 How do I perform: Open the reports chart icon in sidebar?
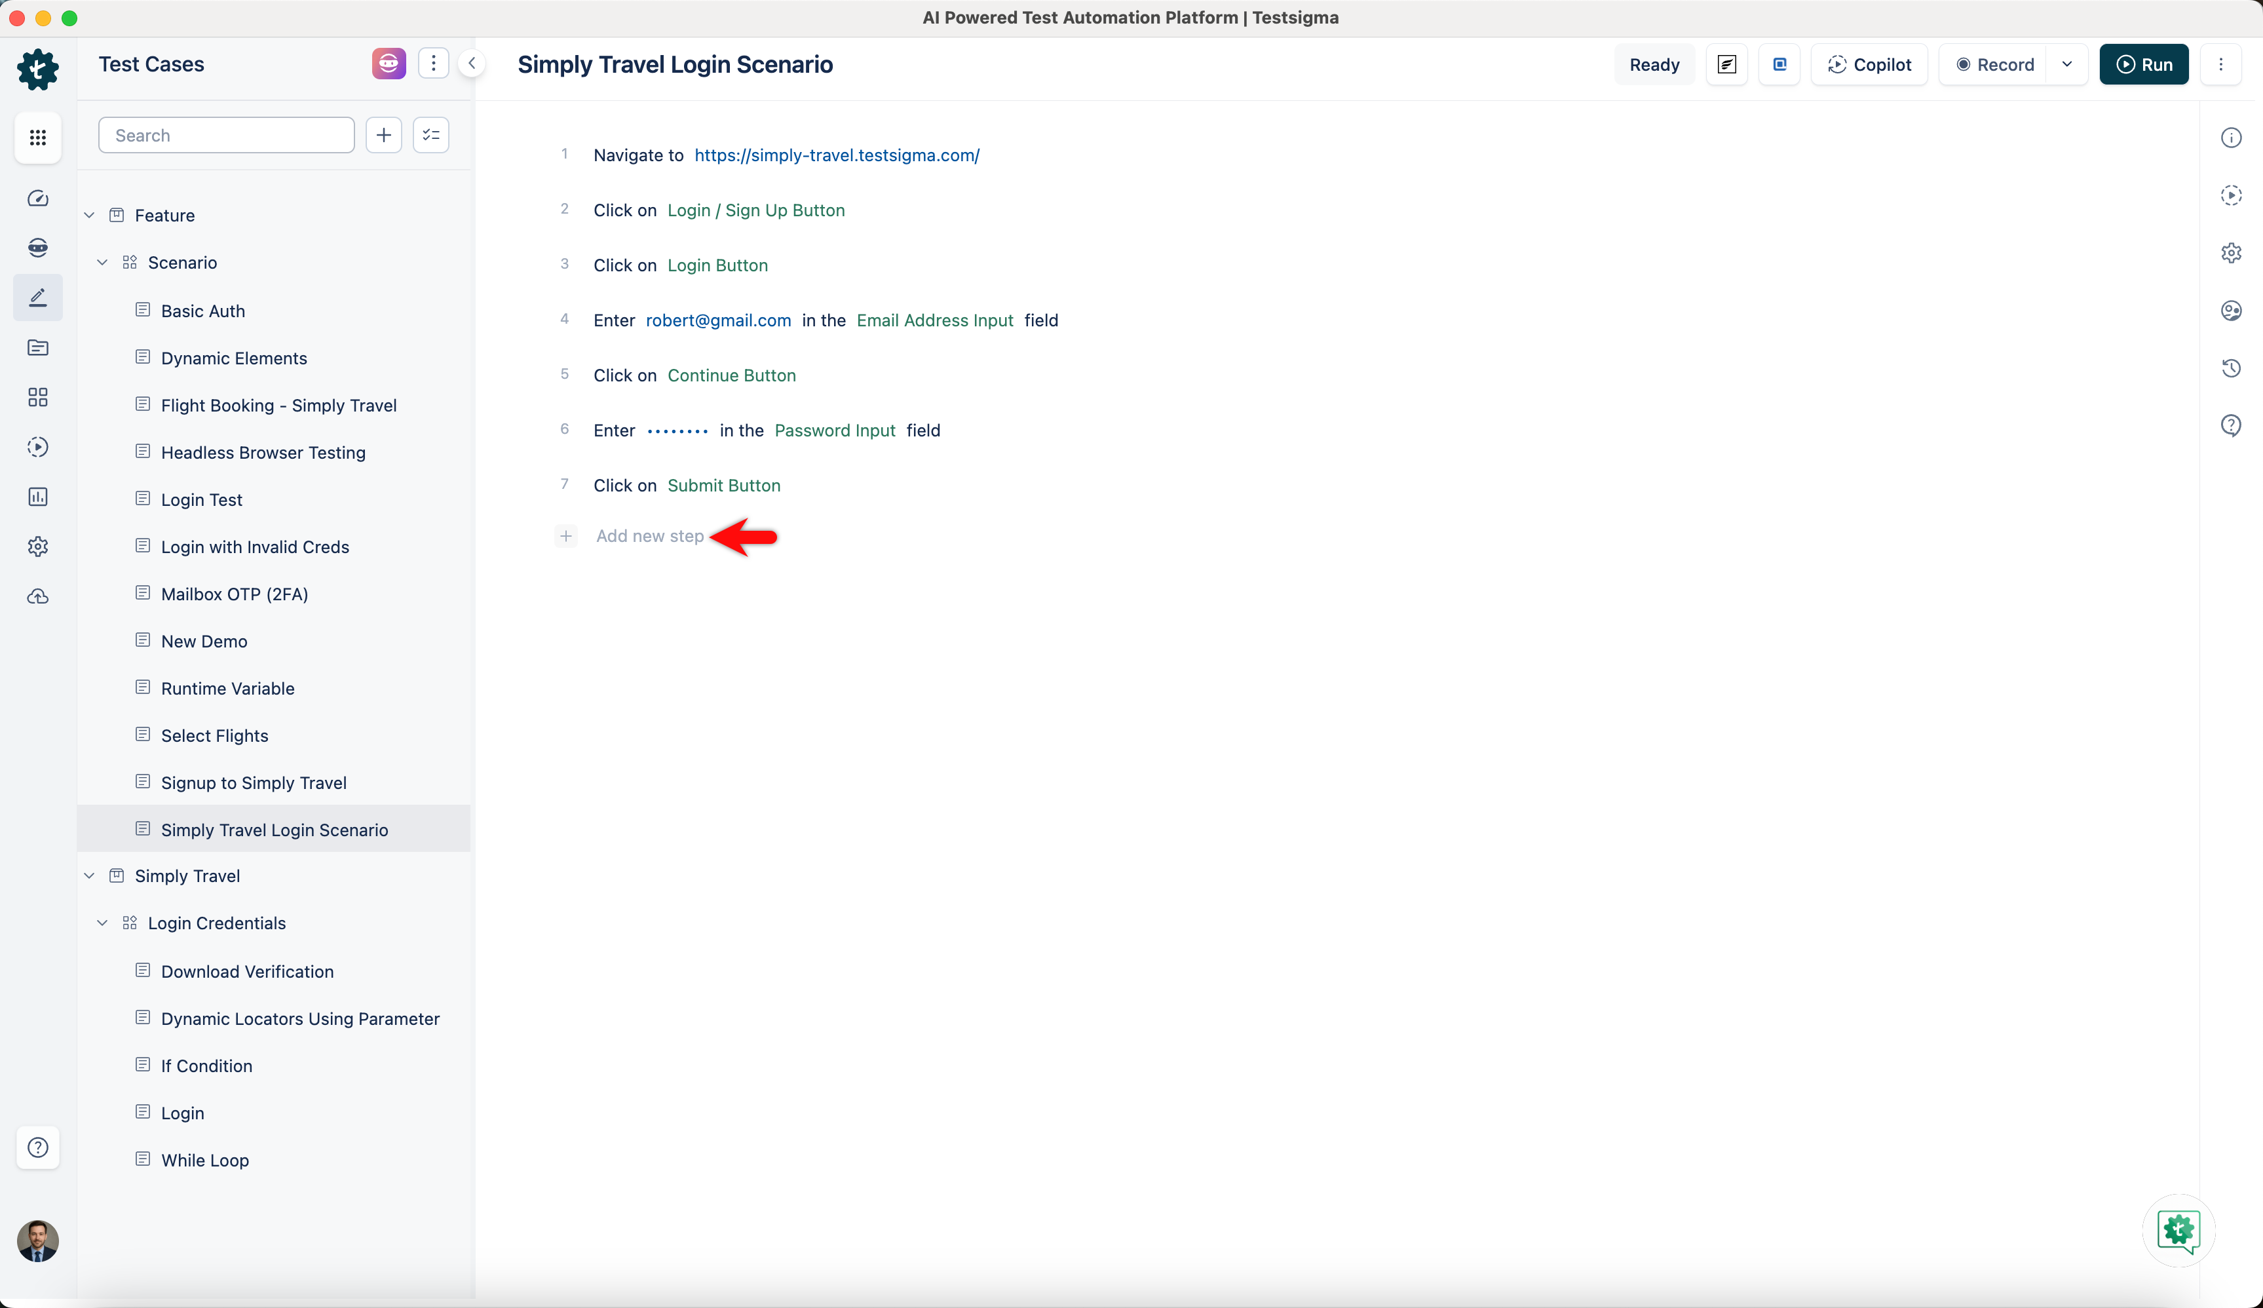pos(38,497)
